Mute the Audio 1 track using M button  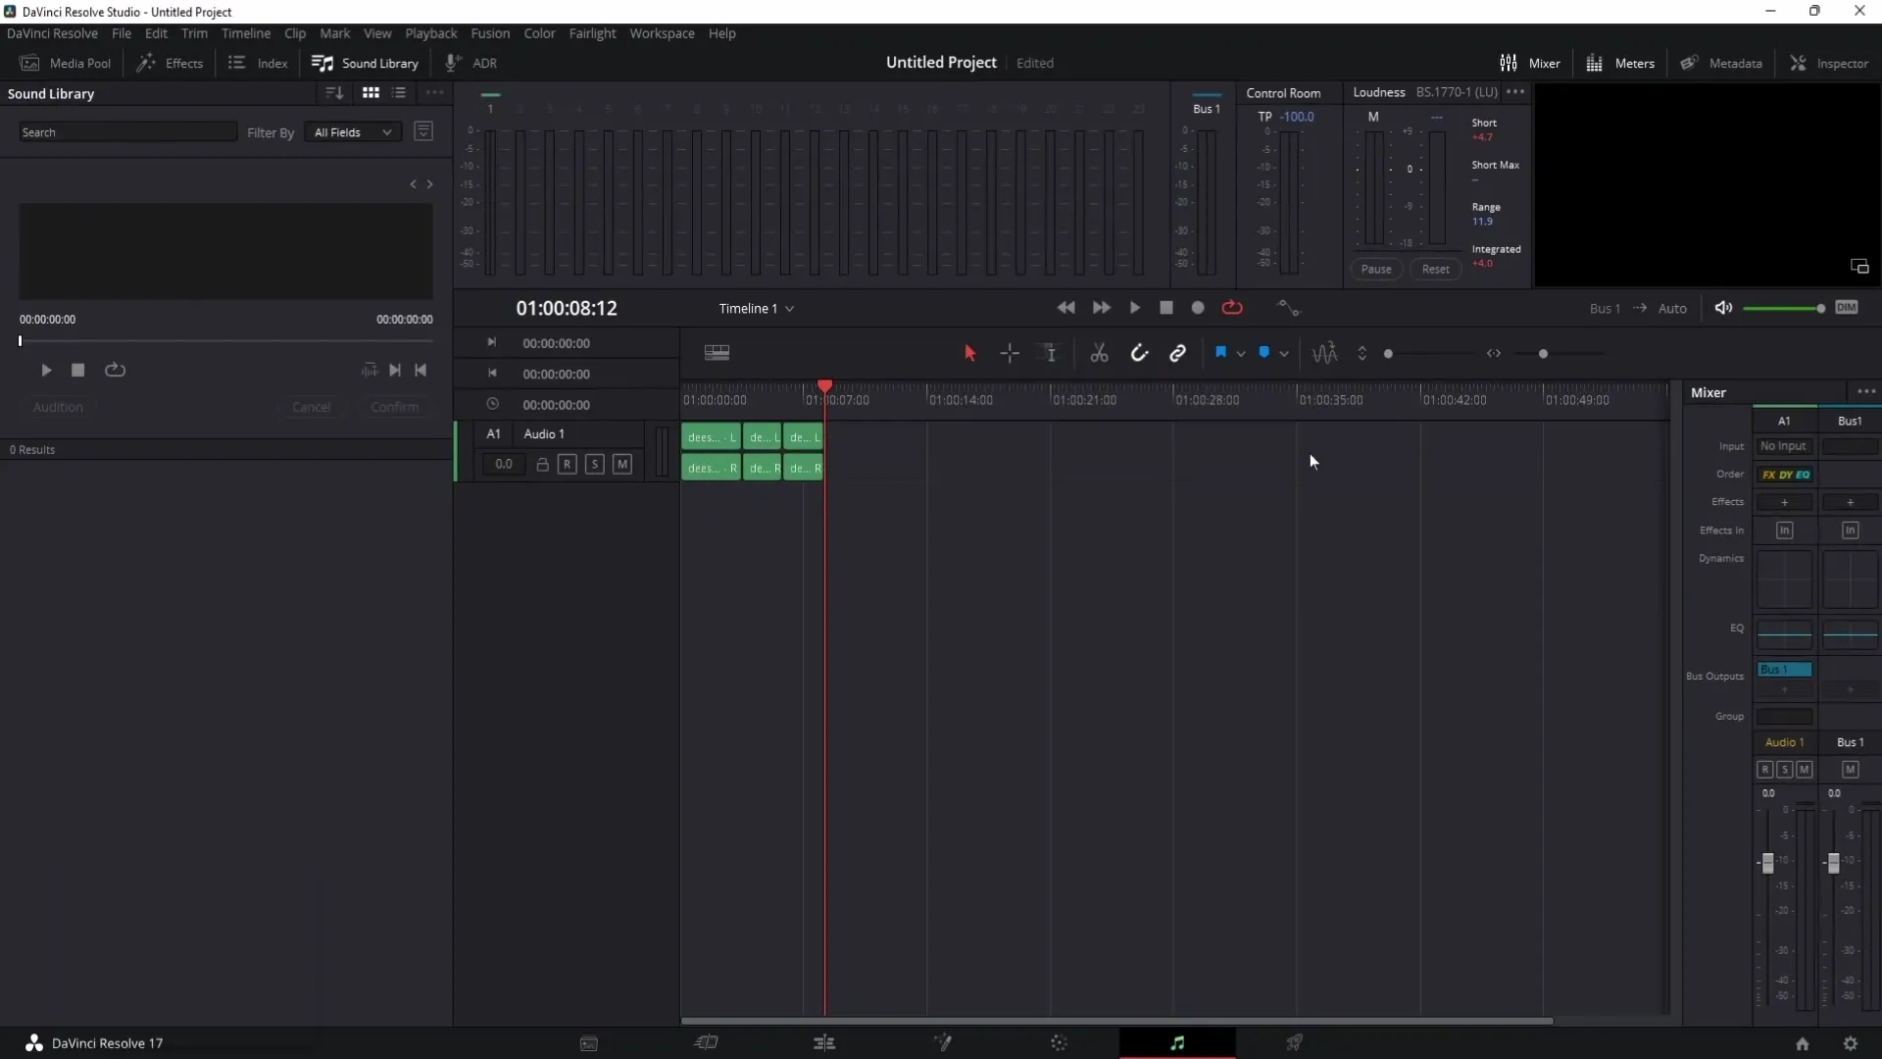[623, 464]
